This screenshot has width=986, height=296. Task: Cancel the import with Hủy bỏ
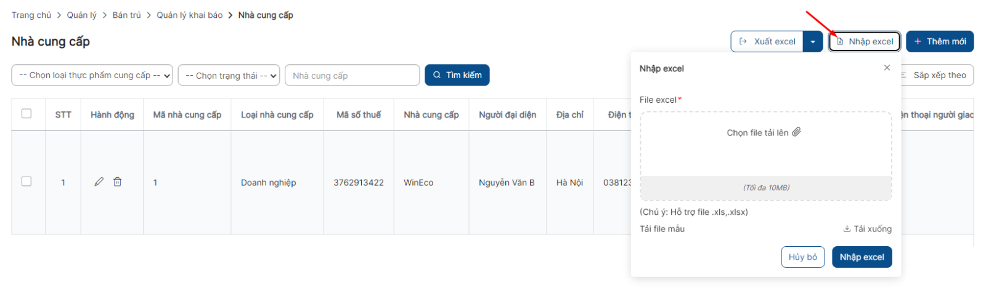[802, 257]
